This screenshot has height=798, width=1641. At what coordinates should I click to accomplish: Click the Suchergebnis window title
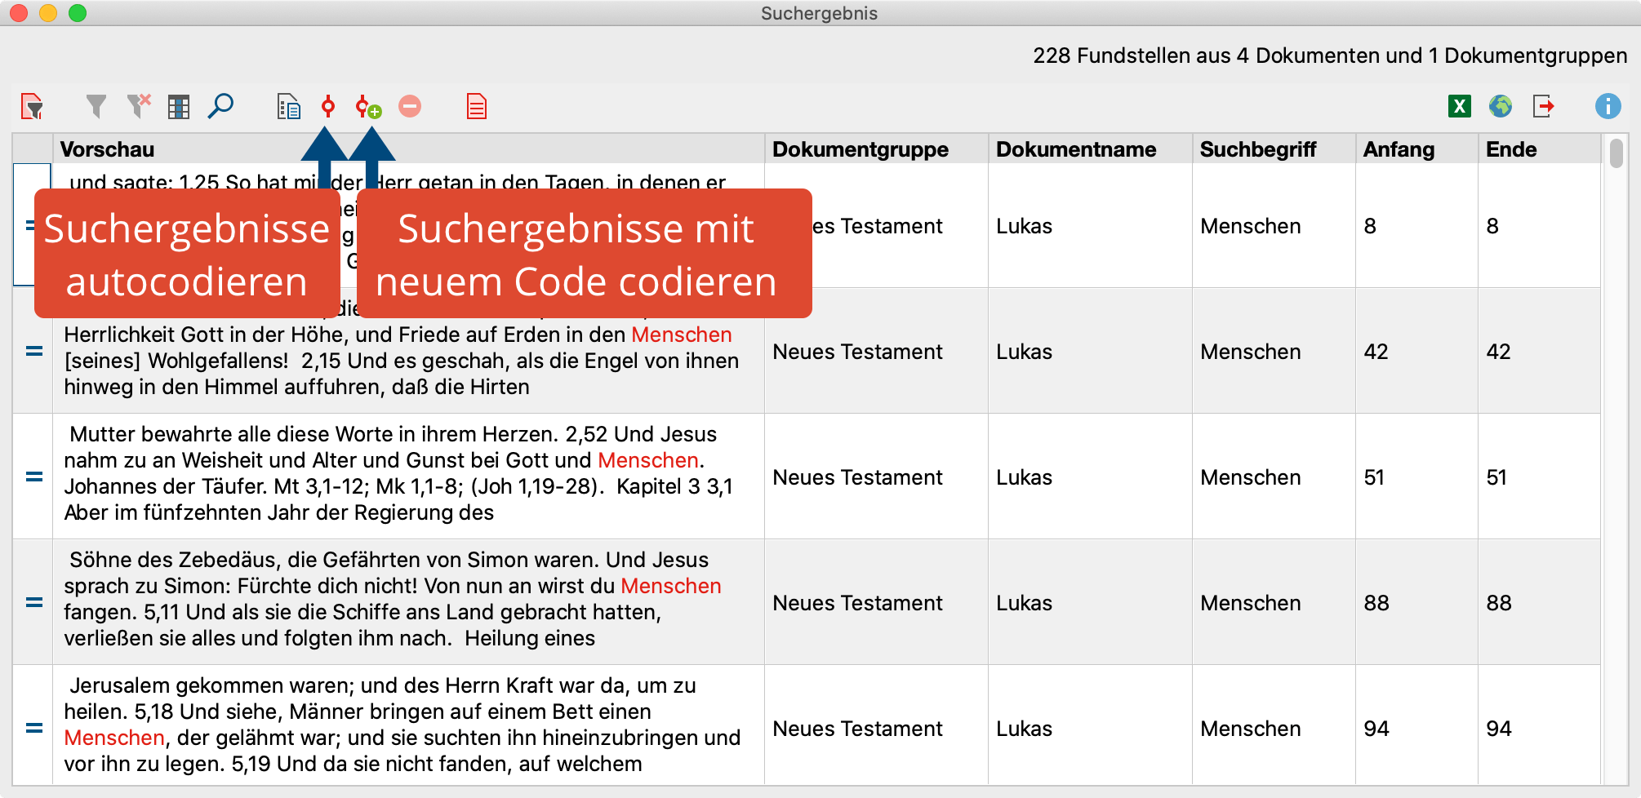click(819, 13)
